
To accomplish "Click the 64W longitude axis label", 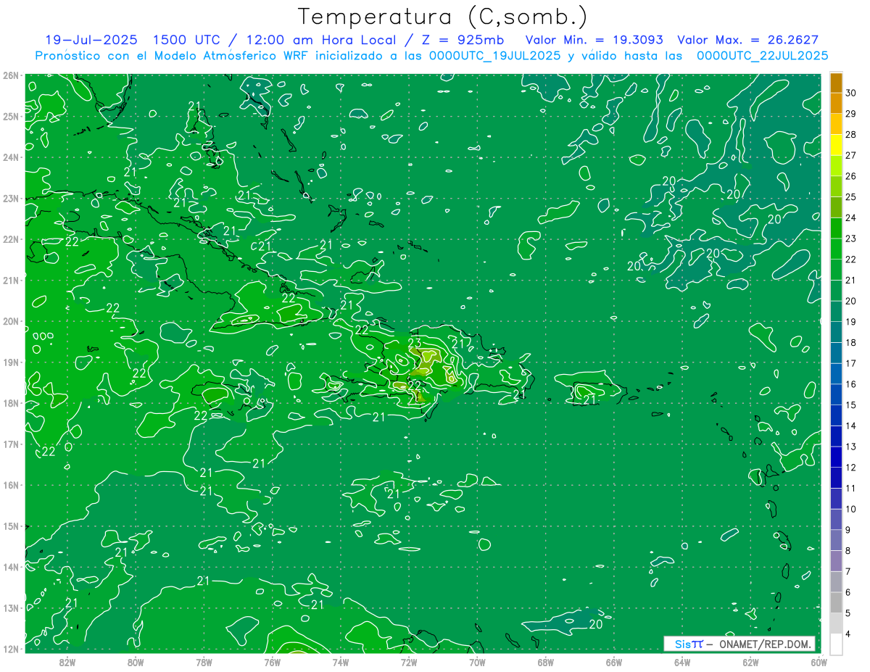I will coord(682,661).
